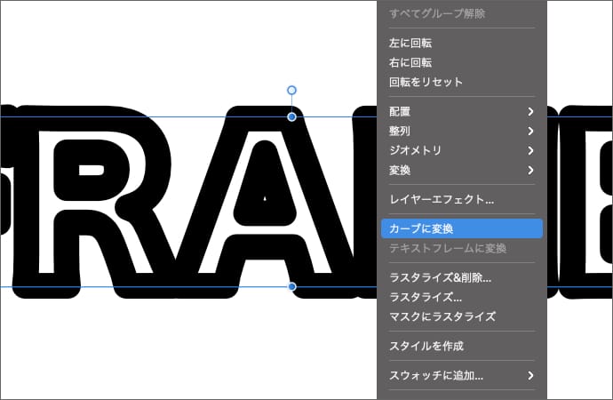613x400 pixels.
Task: Expand the ジオメトリ submenu
Action: [x=461, y=150]
